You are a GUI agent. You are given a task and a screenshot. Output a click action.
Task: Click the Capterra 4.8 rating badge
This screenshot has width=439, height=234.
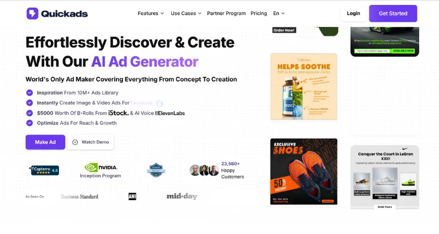coord(44,170)
